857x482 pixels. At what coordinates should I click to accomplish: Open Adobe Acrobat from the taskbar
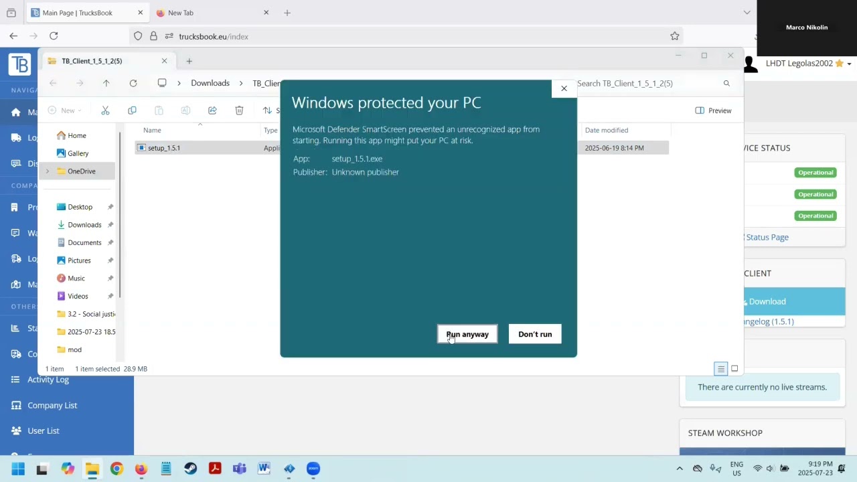215,469
